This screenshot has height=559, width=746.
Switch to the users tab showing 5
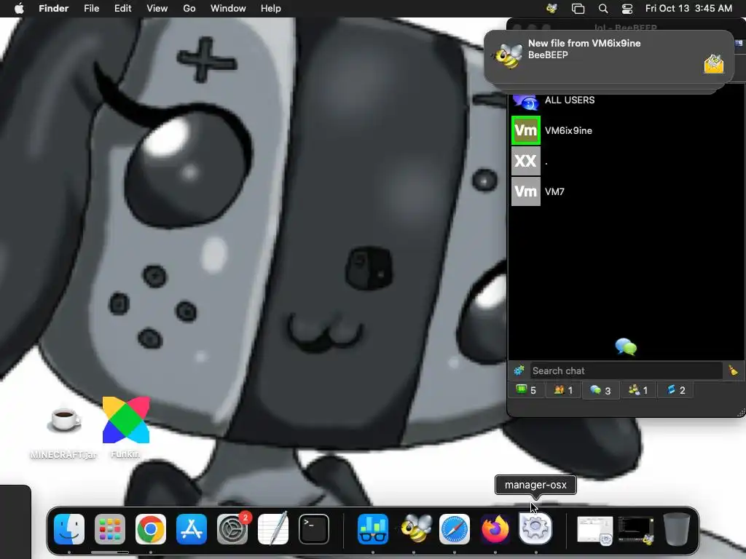(526, 390)
